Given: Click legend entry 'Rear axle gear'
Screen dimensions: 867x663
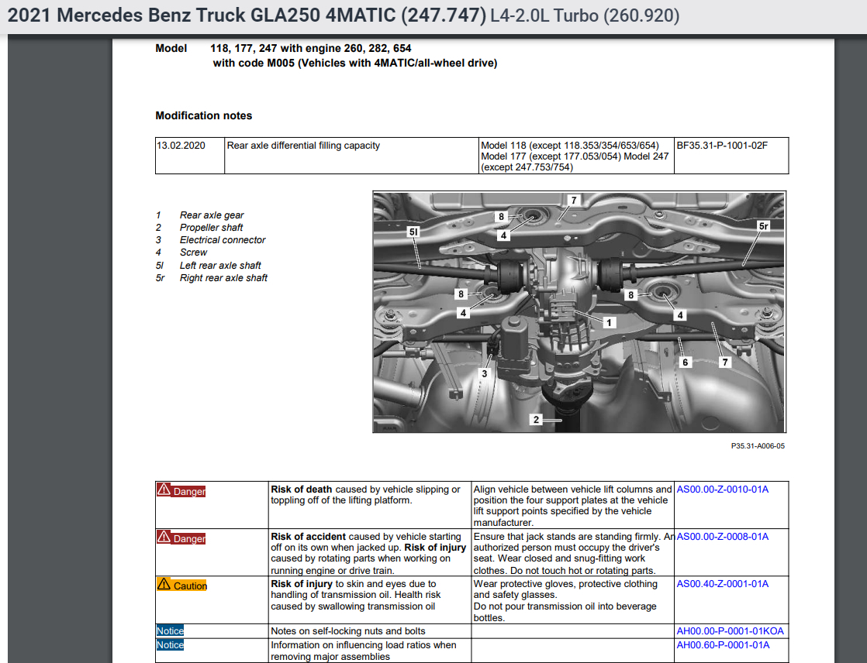Looking at the screenshot, I should pyautogui.click(x=211, y=215).
